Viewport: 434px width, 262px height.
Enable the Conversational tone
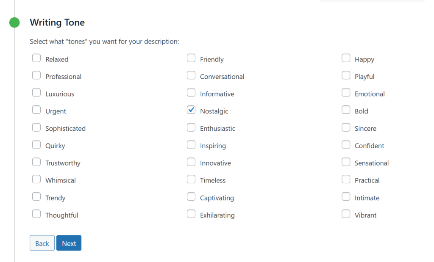(x=191, y=76)
